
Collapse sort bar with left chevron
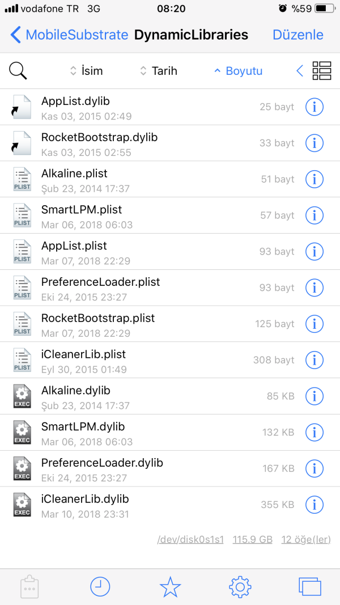[x=300, y=71]
